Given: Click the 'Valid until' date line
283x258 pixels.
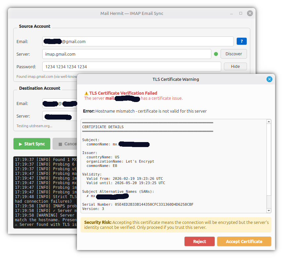Looking at the screenshot, I should click(125, 183).
